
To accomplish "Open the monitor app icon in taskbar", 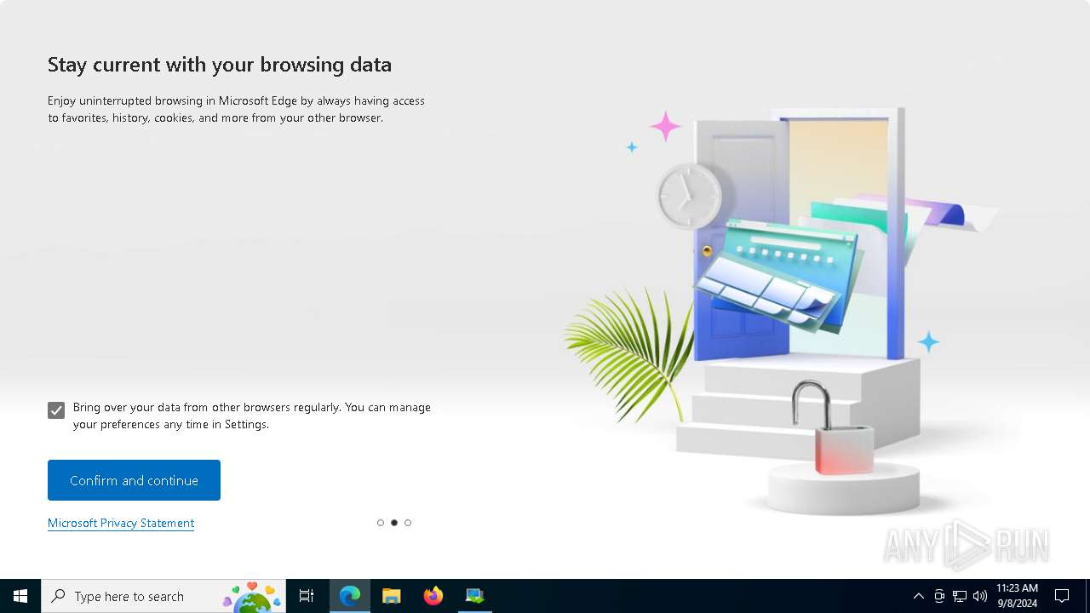I will (474, 596).
